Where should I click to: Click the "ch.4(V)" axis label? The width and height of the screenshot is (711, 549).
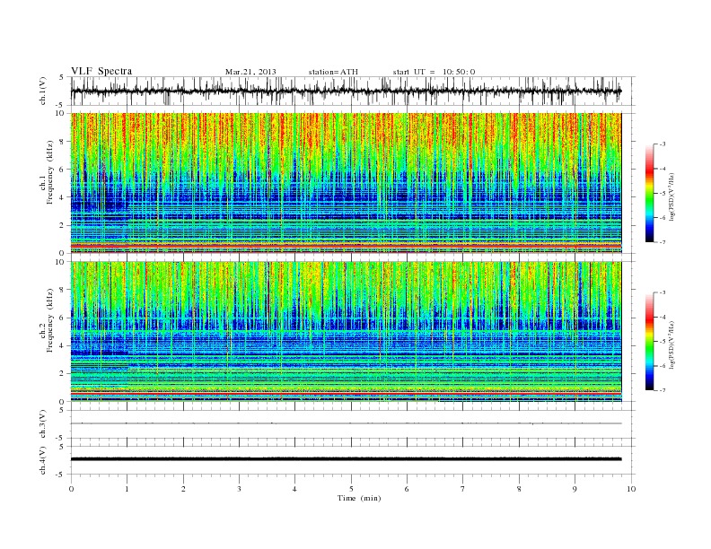43,460
